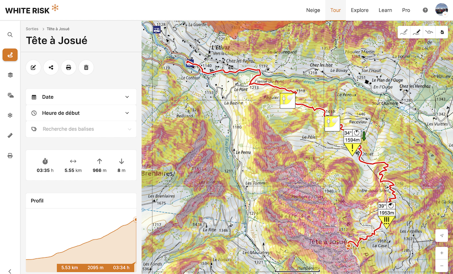
Task: Select the freehand route drawing tool
Action: click(403, 32)
